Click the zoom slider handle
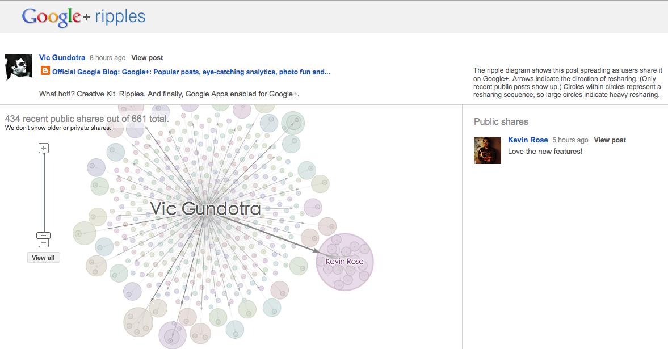 click(44, 236)
